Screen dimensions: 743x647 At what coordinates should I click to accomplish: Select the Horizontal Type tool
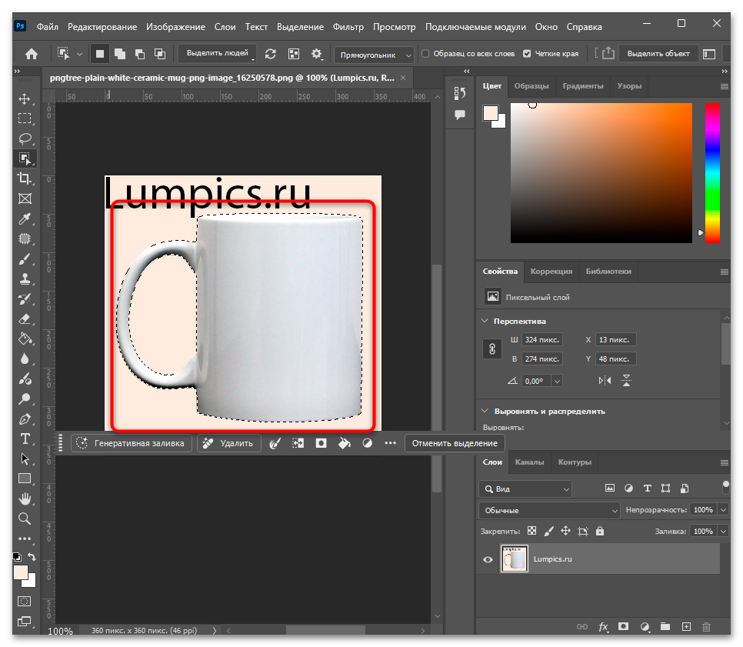[25, 439]
